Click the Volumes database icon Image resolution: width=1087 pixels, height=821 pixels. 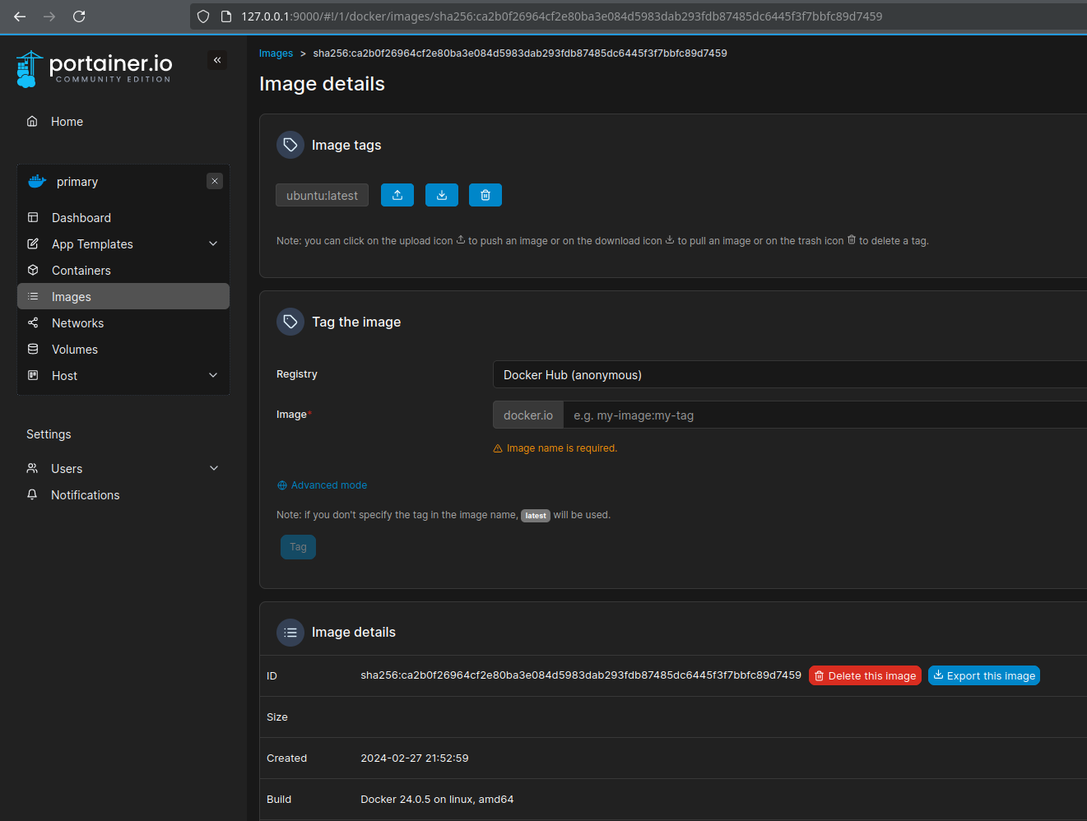pyautogui.click(x=33, y=349)
